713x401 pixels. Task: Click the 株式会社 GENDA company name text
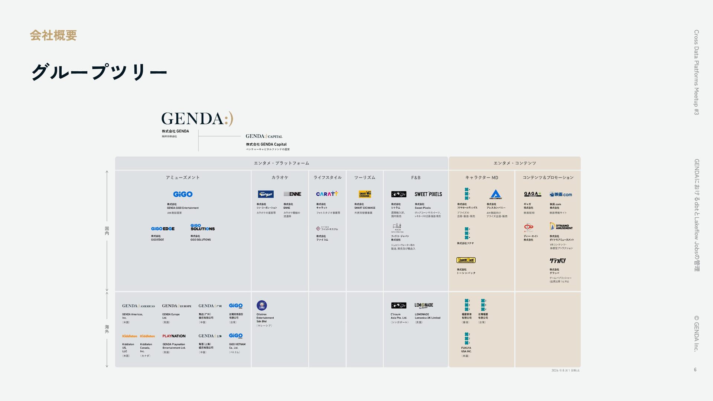click(175, 131)
